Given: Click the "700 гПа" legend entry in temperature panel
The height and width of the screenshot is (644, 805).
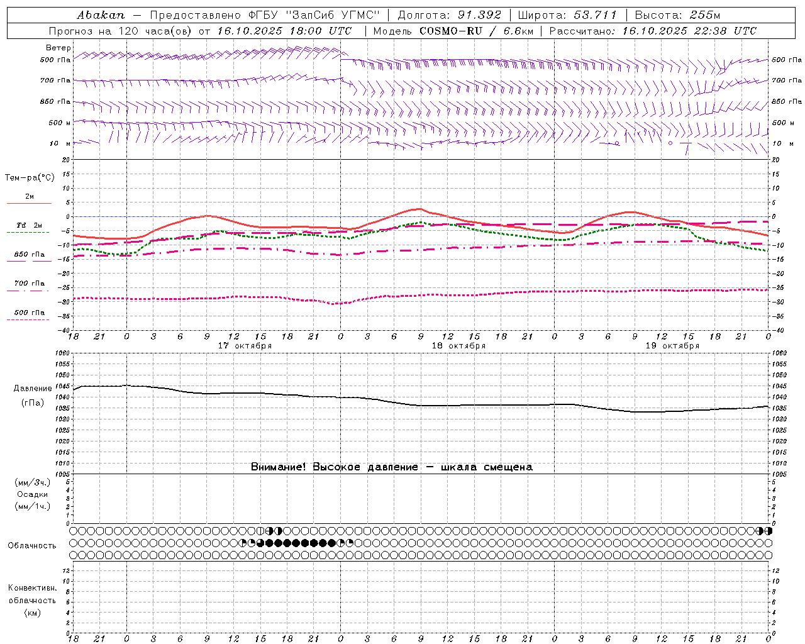Looking at the screenshot, I should tap(29, 284).
